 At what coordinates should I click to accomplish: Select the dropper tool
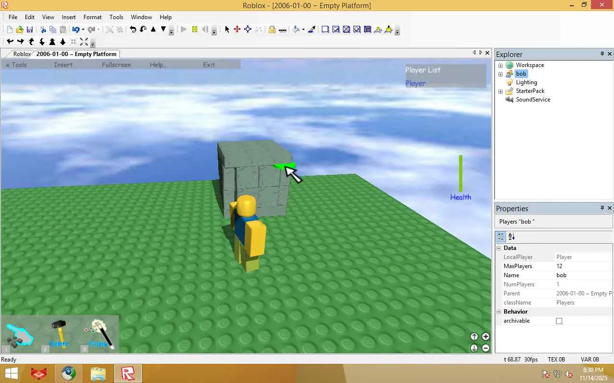[312, 30]
